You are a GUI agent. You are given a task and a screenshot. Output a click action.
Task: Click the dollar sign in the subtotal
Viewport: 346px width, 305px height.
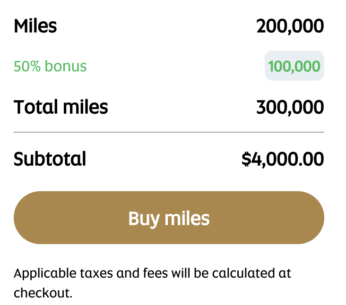pyautogui.click(x=246, y=159)
